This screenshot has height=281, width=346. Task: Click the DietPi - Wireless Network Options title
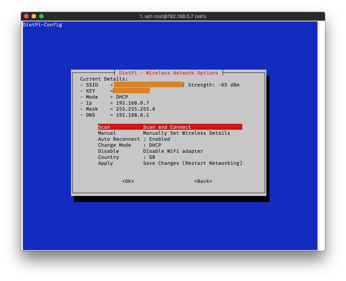(x=168, y=73)
